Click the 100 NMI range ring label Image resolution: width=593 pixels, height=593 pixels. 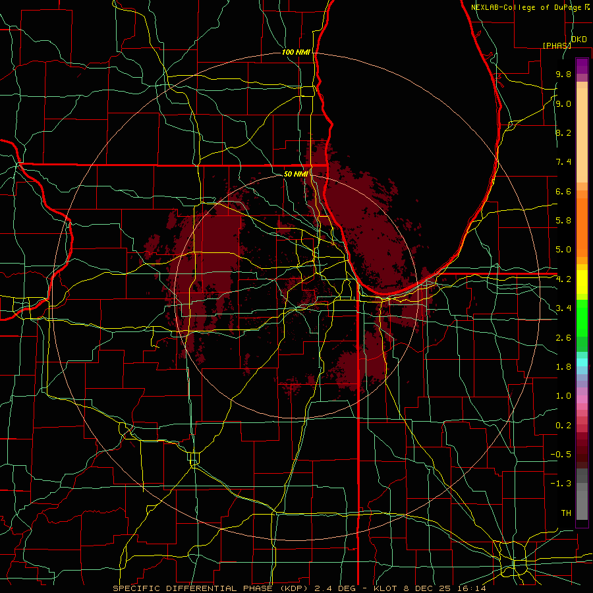click(x=296, y=52)
